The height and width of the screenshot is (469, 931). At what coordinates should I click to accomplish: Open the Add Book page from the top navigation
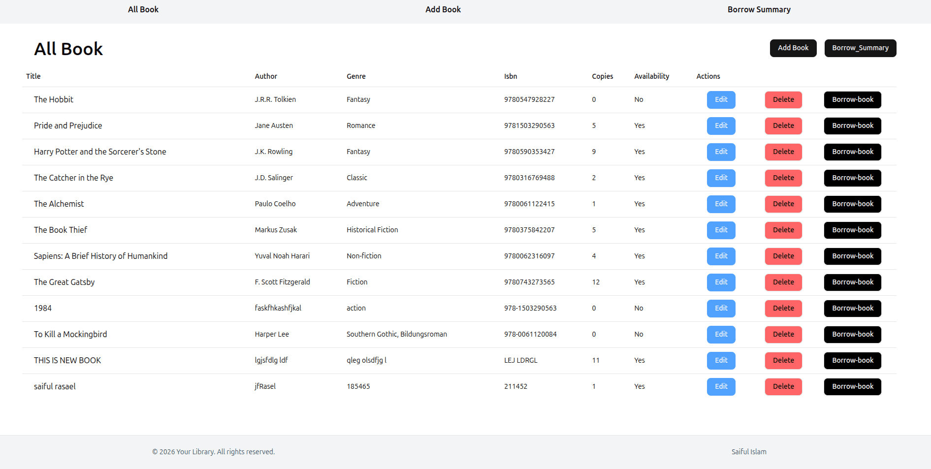pos(443,9)
